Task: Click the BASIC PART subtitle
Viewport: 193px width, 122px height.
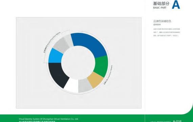Action: [x=159, y=8]
